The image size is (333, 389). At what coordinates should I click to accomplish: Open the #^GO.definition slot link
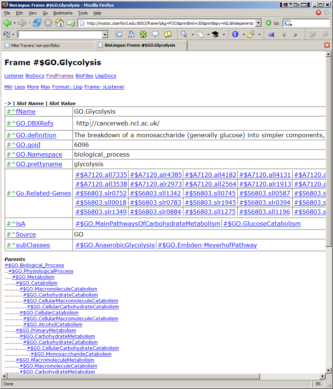coord(31,135)
